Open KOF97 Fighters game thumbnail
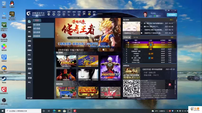The width and height of the screenshot is (202, 113). [x=110, y=68]
